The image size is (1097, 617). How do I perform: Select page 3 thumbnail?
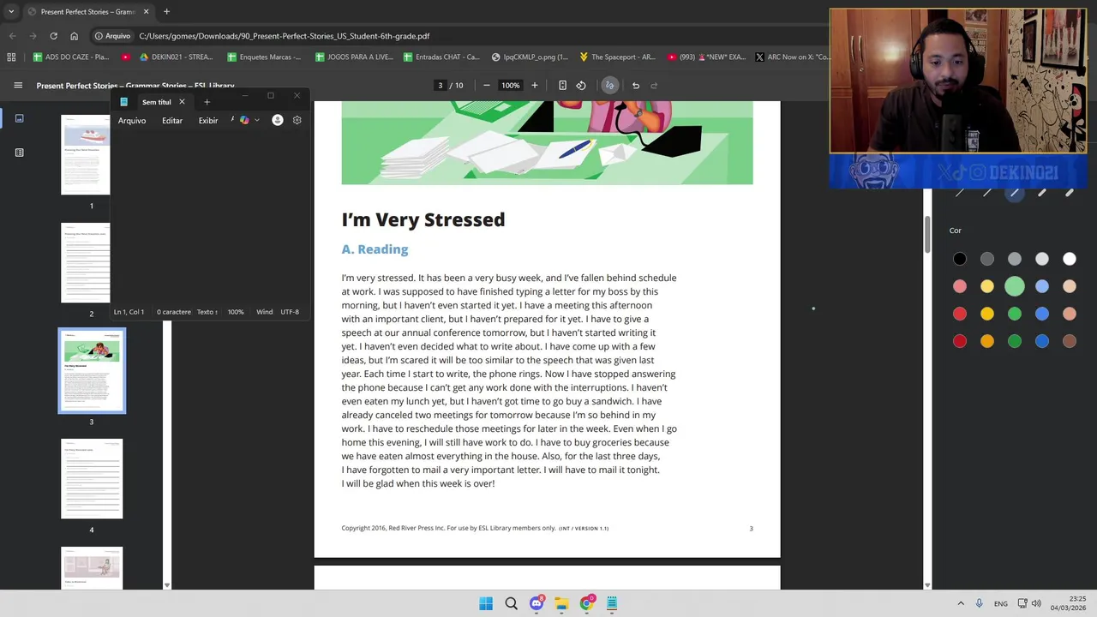[92, 371]
